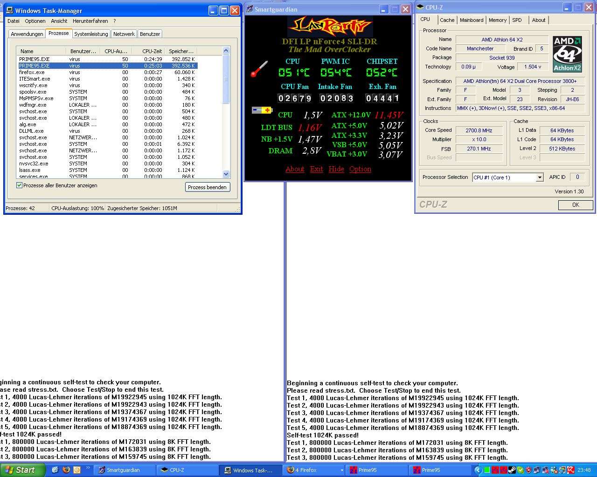
Task: Click the process list scrollbar thumb
Action: pos(226,79)
